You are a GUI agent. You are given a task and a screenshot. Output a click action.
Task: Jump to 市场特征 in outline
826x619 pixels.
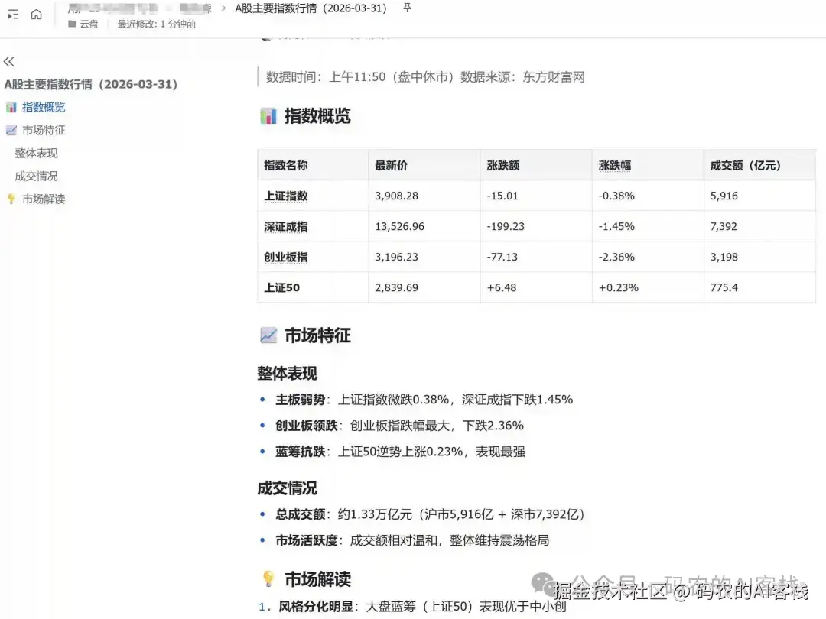coord(44,130)
